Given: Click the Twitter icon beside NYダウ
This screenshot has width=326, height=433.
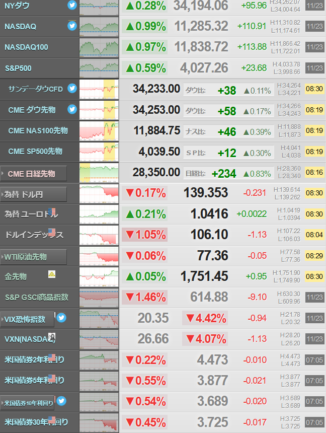Looking at the screenshot, I should 72,5.
